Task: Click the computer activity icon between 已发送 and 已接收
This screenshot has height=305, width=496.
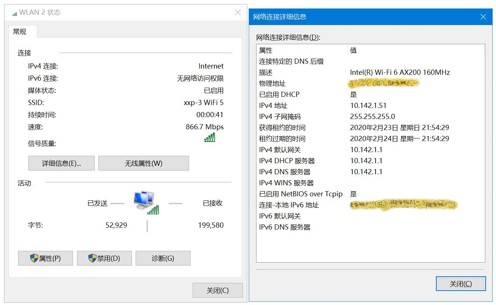Action: [x=143, y=199]
